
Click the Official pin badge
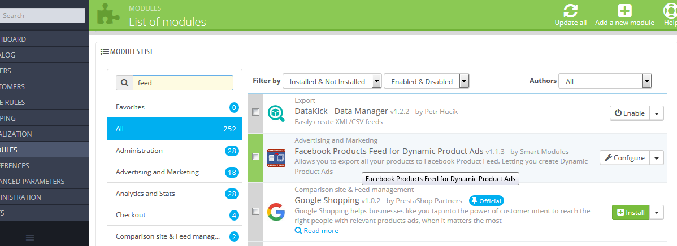(487, 201)
